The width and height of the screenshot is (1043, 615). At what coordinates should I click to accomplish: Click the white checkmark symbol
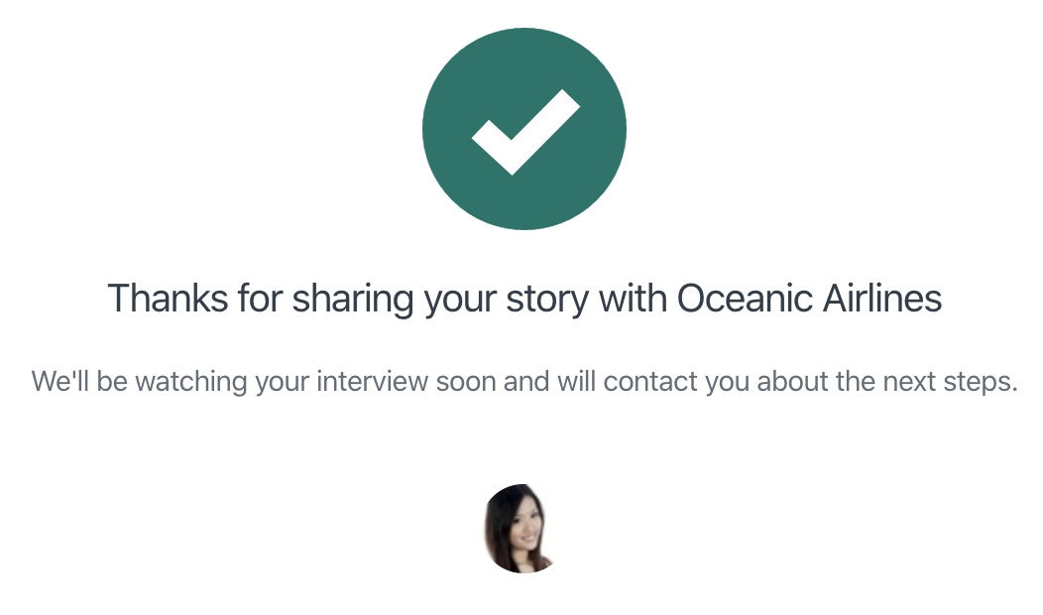(525, 133)
